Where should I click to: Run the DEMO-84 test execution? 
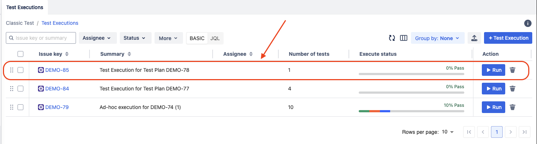click(x=494, y=89)
